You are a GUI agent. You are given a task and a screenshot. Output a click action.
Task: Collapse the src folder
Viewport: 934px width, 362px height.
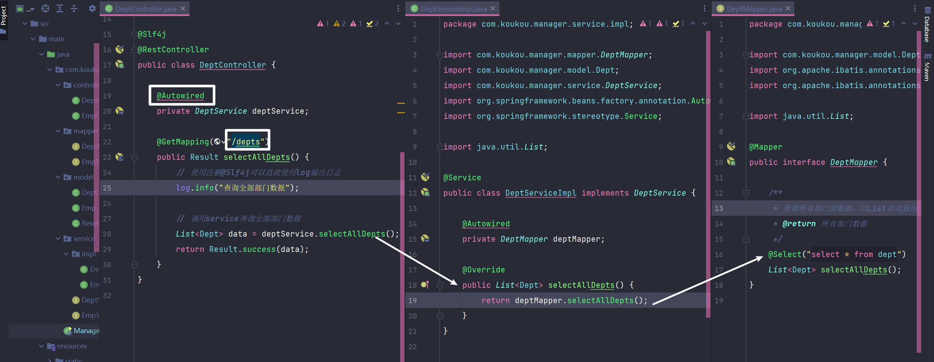pyautogui.click(x=25, y=24)
